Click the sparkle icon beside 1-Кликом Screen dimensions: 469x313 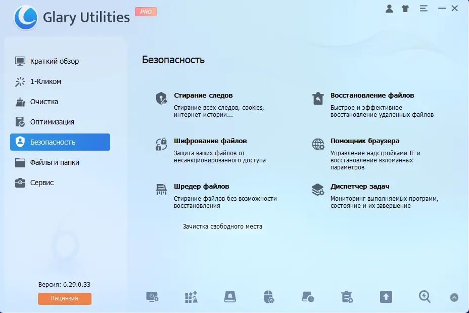coord(20,81)
